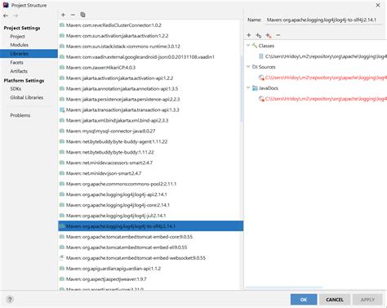
Task: Click the JavaDocs folder icon
Action: (x=255, y=88)
